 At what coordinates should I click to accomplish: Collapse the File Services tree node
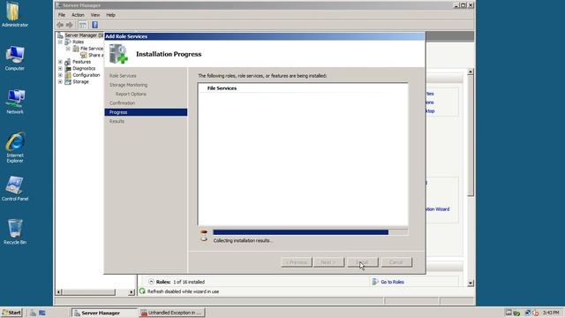(x=68, y=49)
